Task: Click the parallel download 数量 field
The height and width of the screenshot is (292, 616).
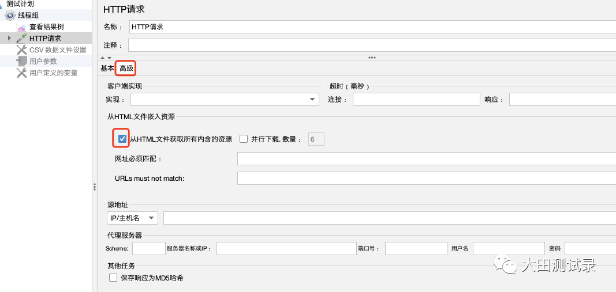Action: point(316,139)
